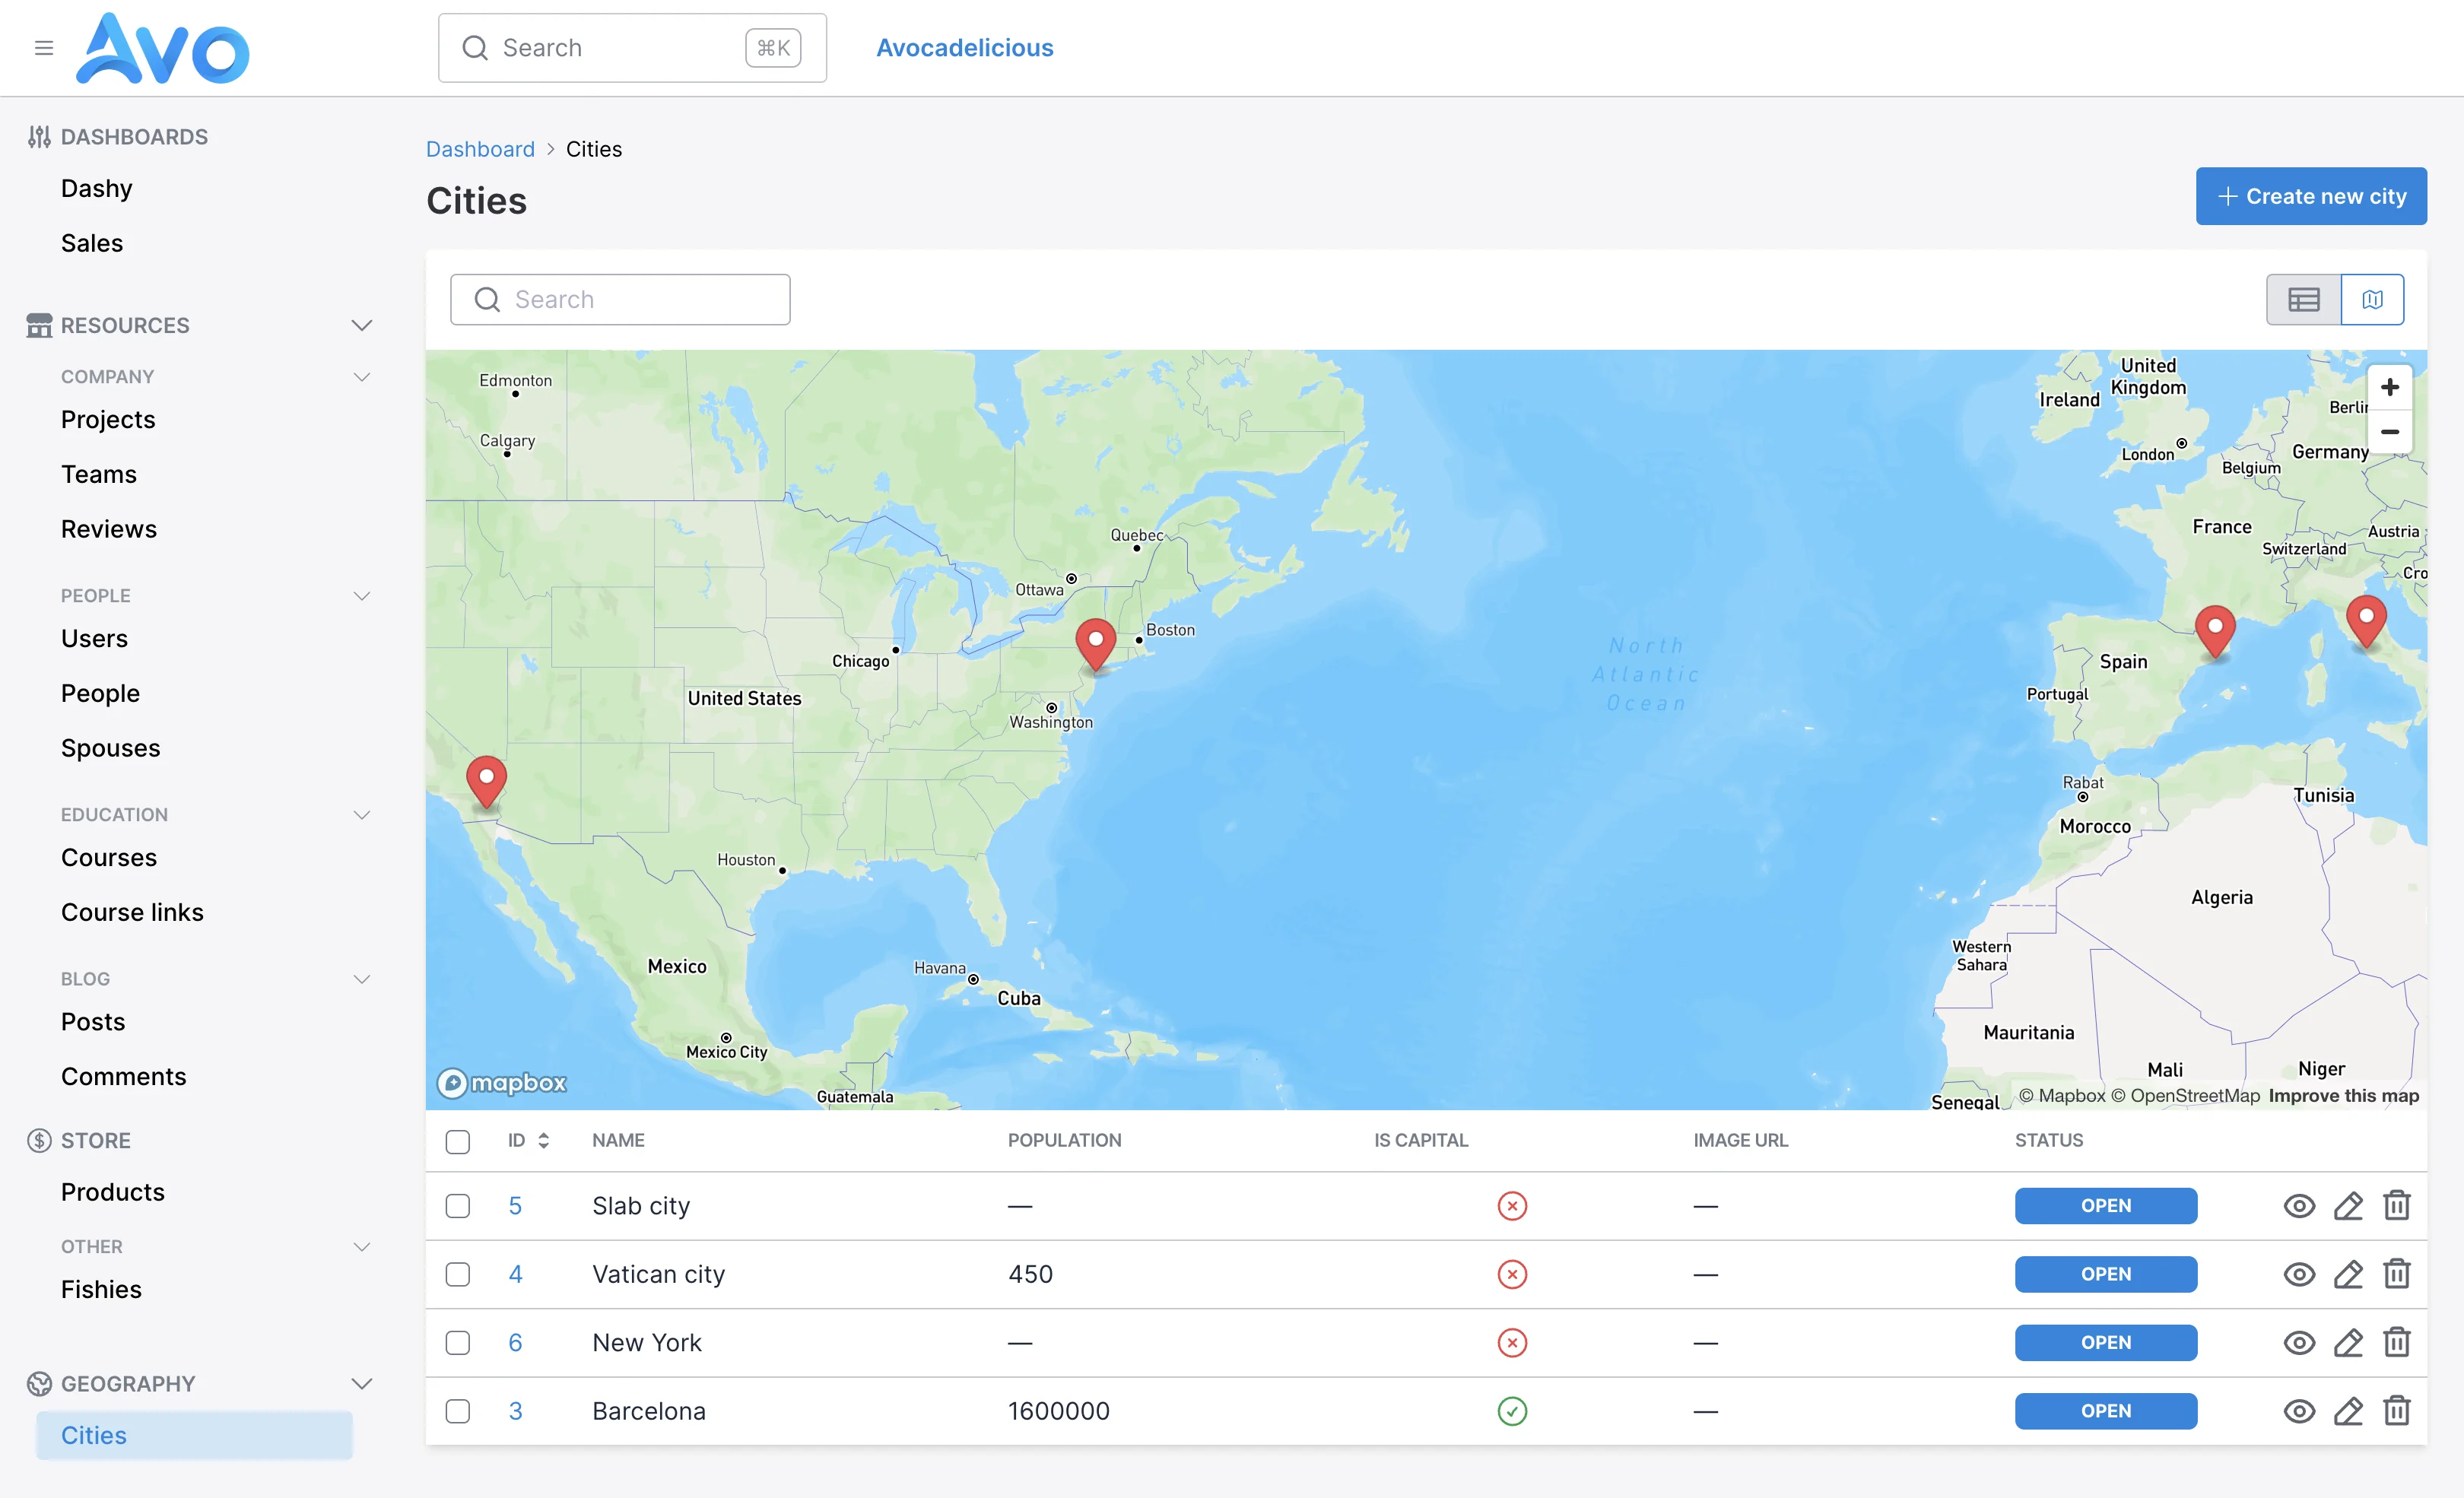
Task: Select Cities in sidebar
Action: pyautogui.click(x=194, y=1436)
